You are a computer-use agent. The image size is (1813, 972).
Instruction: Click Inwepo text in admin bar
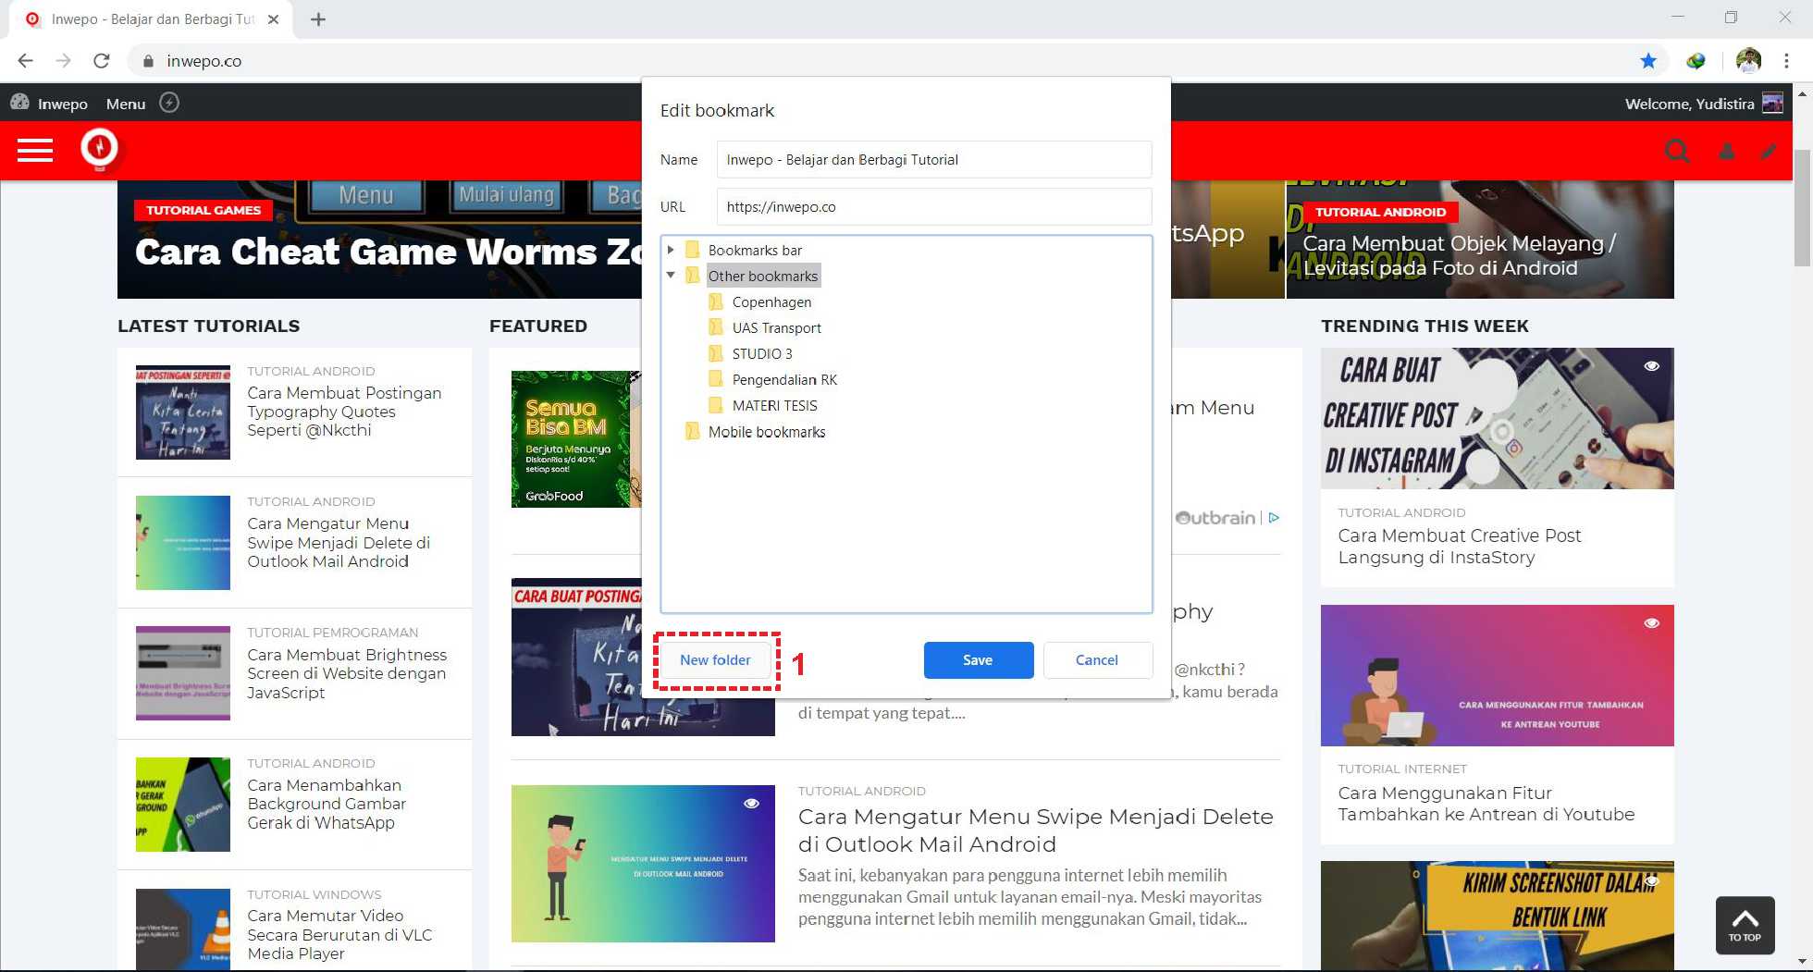click(x=63, y=104)
